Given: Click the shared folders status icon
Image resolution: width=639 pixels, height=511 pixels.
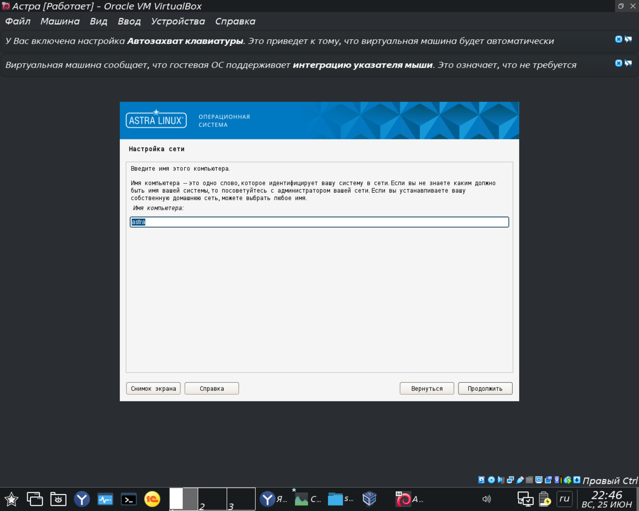Looking at the screenshot, I should [x=529, y=480].
